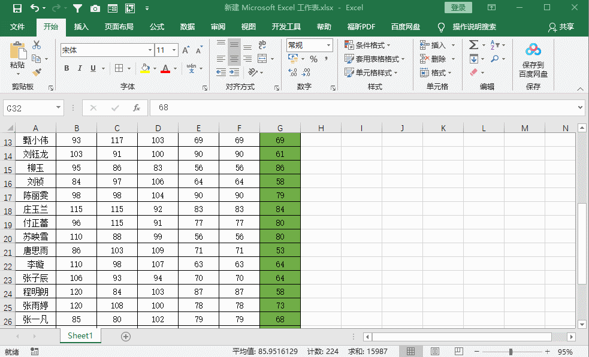The width and height of the screenshot is (589, 357).
Task: Click the 登录 button
Action: (x=458, y=8)
